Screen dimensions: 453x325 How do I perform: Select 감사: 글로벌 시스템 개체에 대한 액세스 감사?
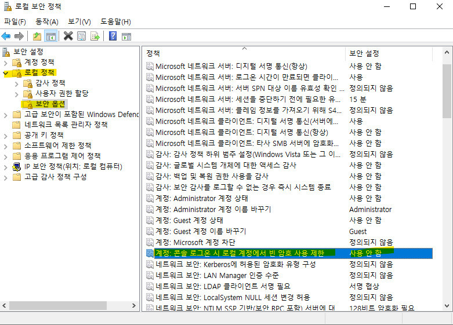click(226, 165)
